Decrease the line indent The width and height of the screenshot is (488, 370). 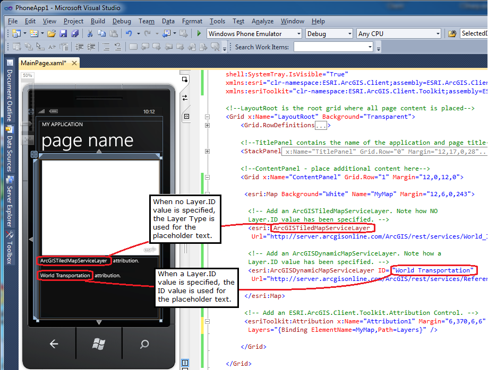pos(79,47)
